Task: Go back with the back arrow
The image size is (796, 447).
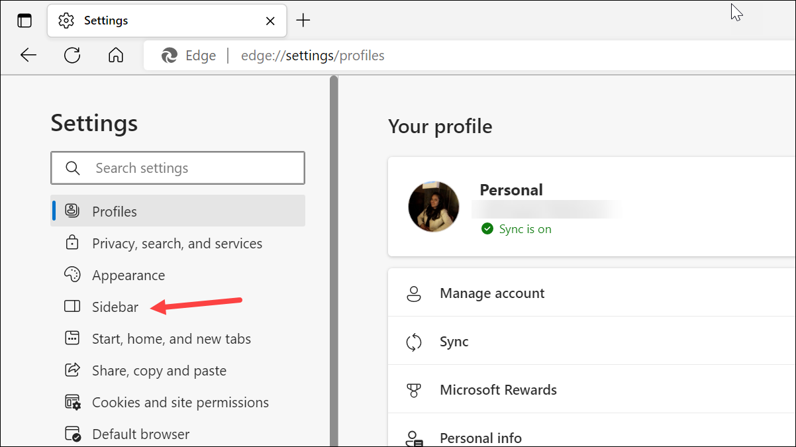Action: (28, 55)
